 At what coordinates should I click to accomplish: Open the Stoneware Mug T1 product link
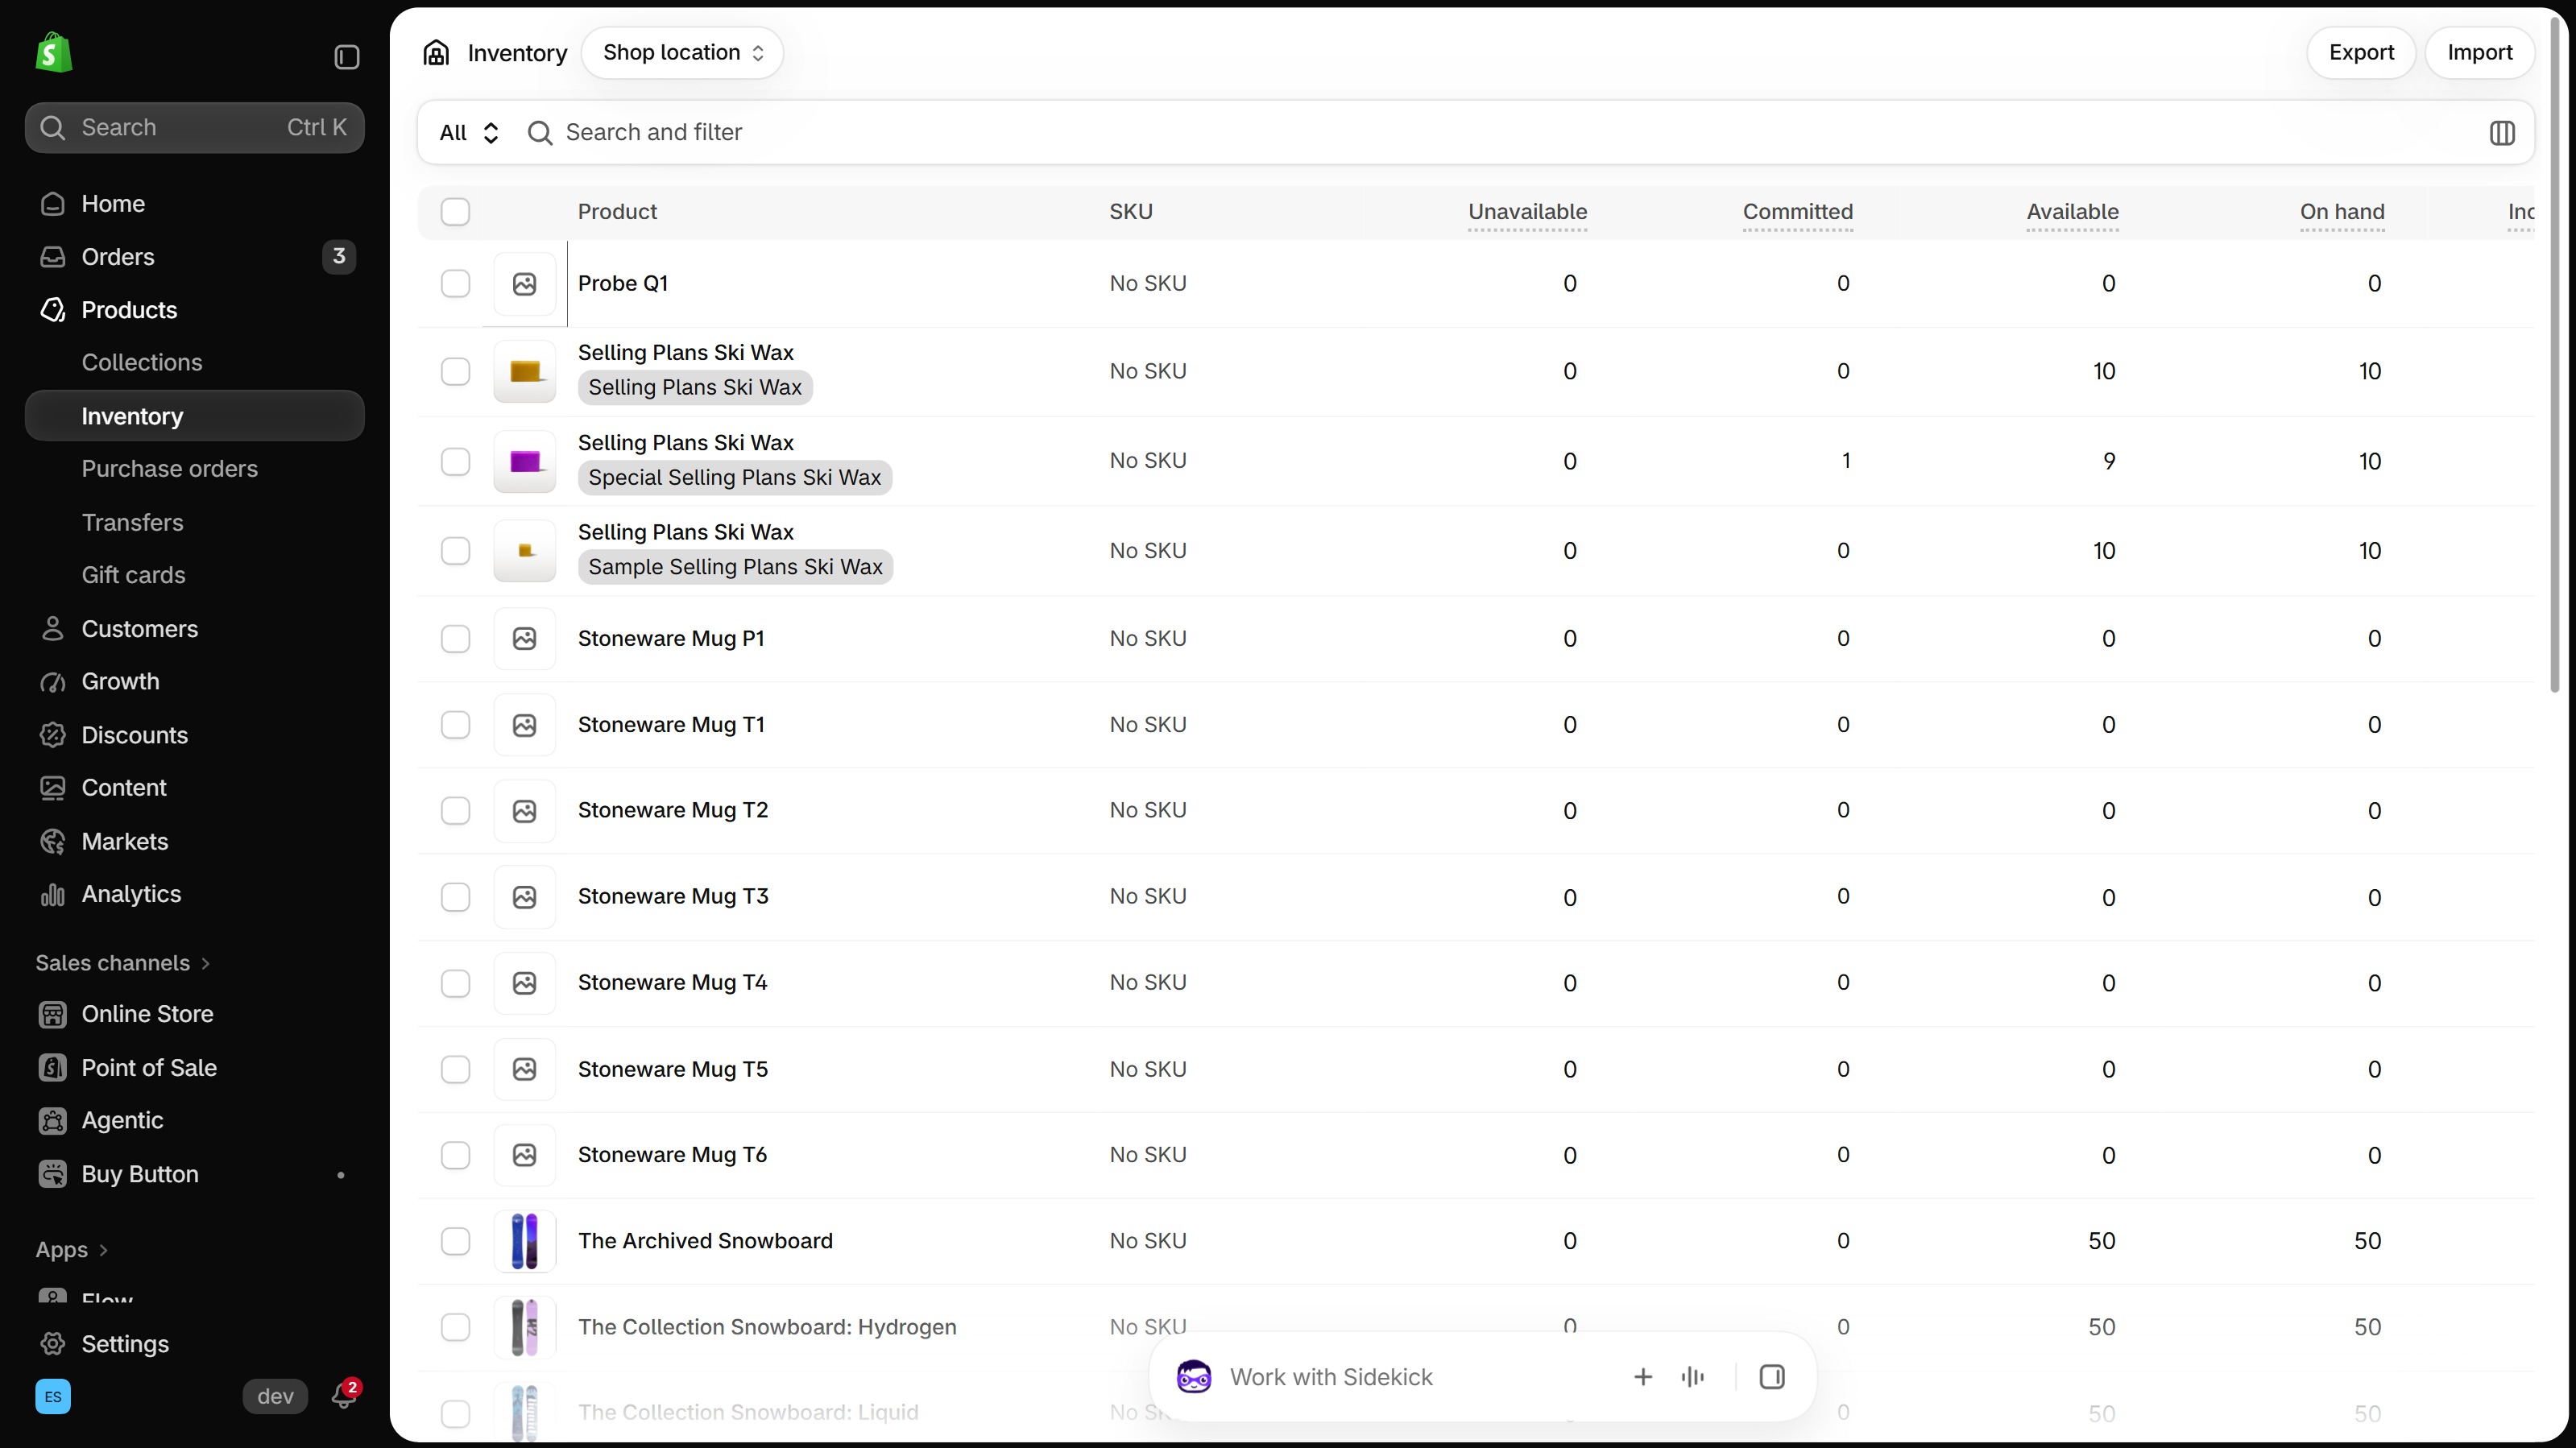pyautogui.click(x=671, y=724)
